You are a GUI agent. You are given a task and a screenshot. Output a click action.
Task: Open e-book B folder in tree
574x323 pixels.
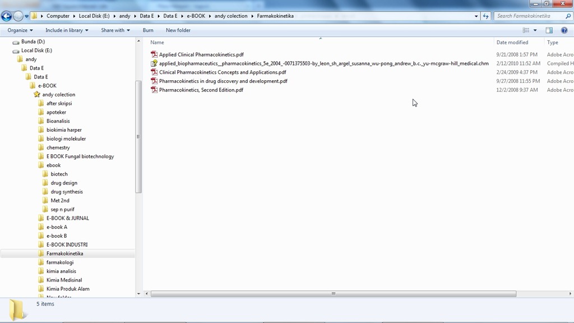[x=57, y=236]
